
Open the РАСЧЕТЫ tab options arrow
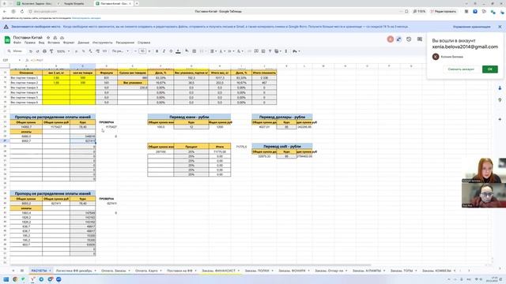[x=50, y=271]
